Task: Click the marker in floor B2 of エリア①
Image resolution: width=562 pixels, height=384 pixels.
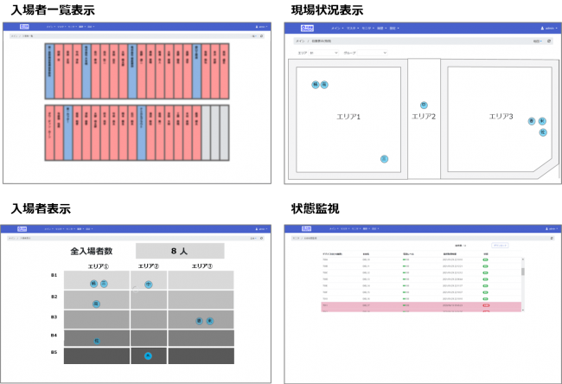Action: [96, 304]
